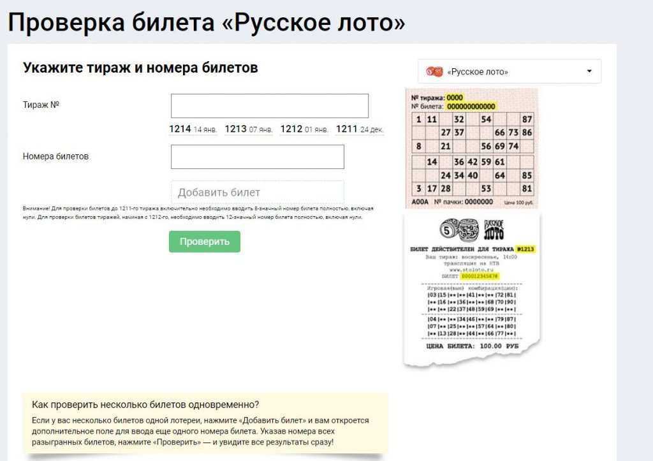Screen dimensions: 653x461
Task: Select draw 1214 from 14 янв.
Action: [193, 129]
